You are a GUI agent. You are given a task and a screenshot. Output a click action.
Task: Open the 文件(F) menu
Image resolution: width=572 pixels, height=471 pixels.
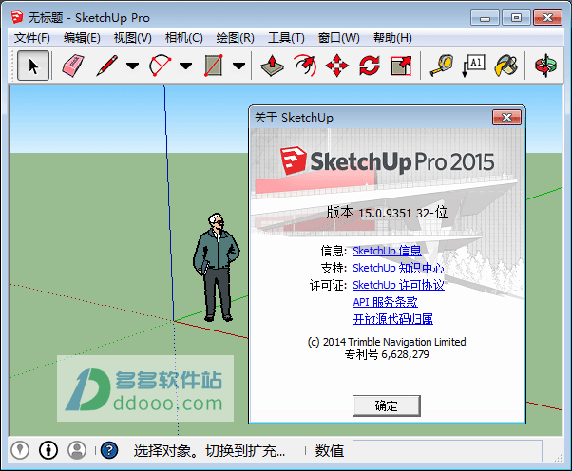(x=31, y=38)
